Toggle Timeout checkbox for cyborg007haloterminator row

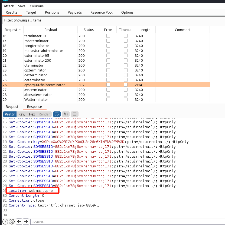click(126, 85)
